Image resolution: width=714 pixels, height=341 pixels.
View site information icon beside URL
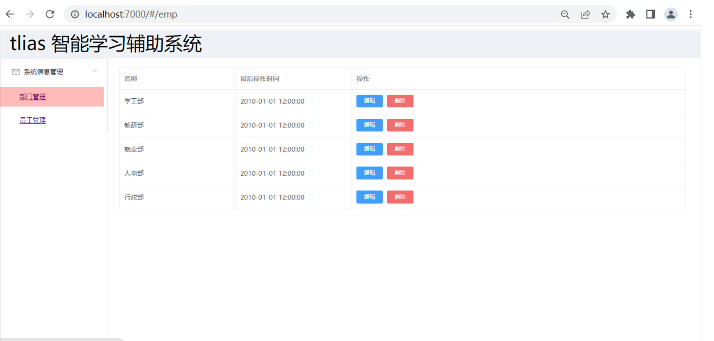(75, 14)
